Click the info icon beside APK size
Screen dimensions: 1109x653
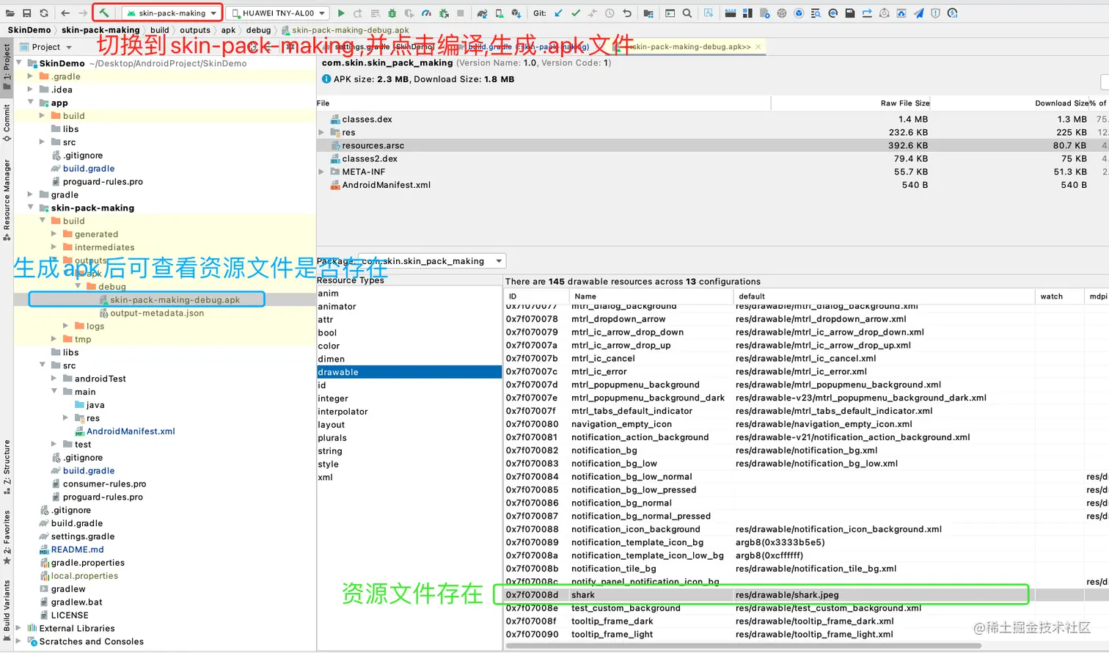coord(326,79)
